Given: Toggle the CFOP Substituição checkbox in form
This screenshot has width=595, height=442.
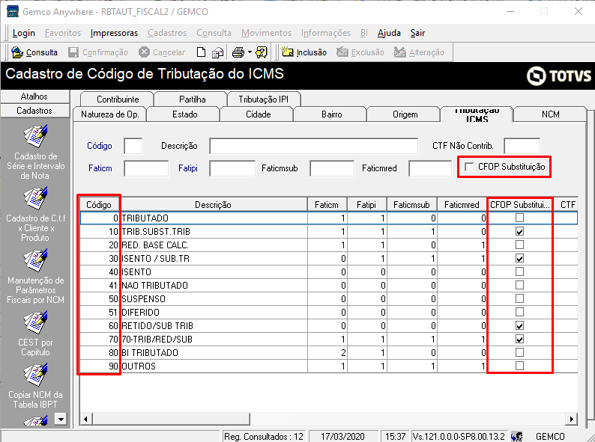Looking at the screenshot, I should pos(469,167).
